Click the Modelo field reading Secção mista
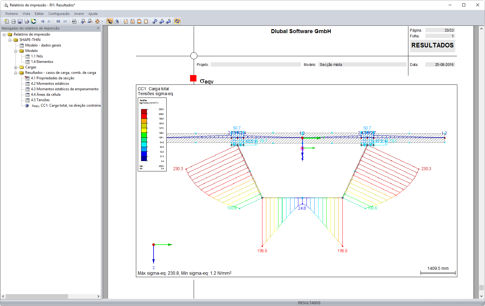The image size is (485, 306). [362, 65]
